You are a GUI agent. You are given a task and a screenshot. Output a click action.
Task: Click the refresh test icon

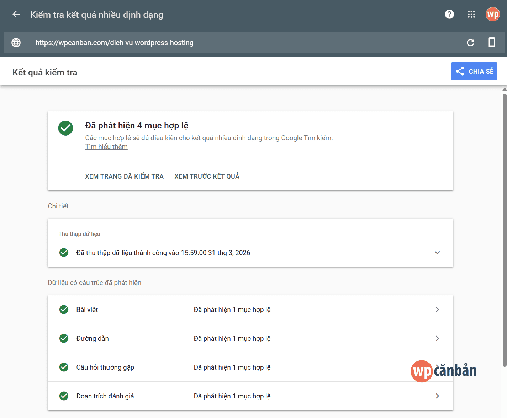(470, 43)
